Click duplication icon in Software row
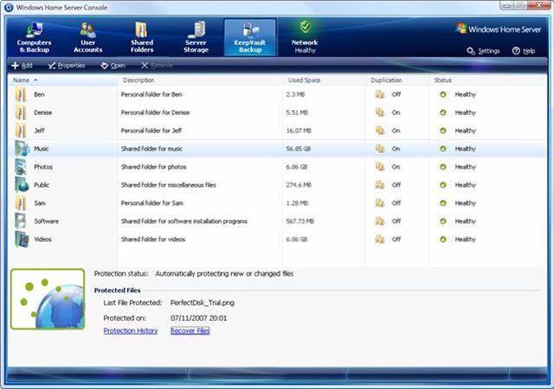Image resolution: width=554 pixels, height=389 pixels. [380, 221]
